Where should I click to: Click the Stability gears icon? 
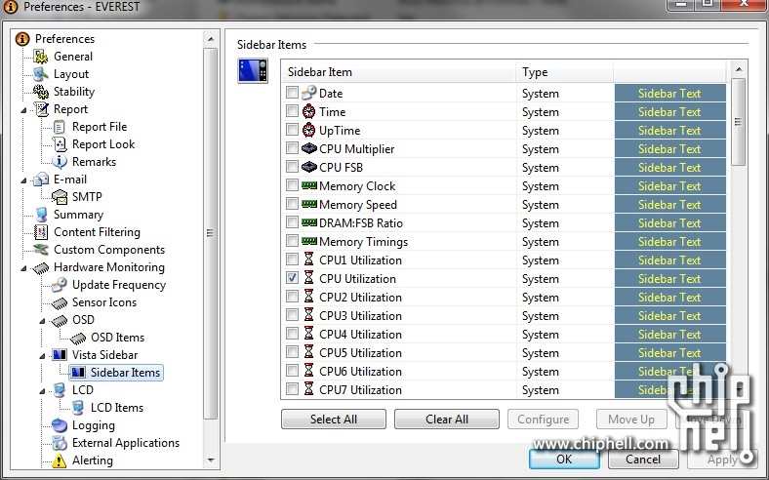point(41,92)
